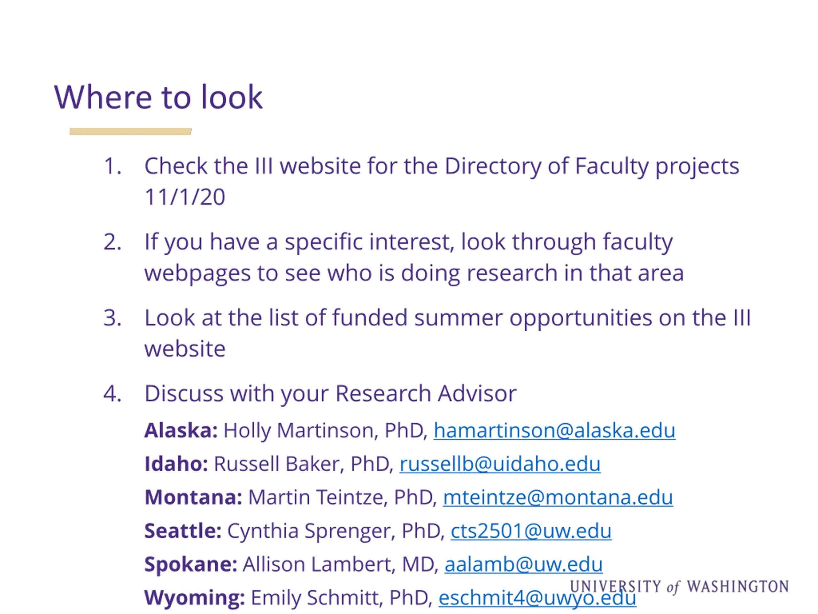
Task: Click the University of Washington wordmark
Action: [x=679, y=587]
